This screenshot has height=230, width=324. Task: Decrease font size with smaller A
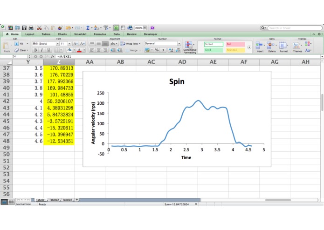pos(82,43)
